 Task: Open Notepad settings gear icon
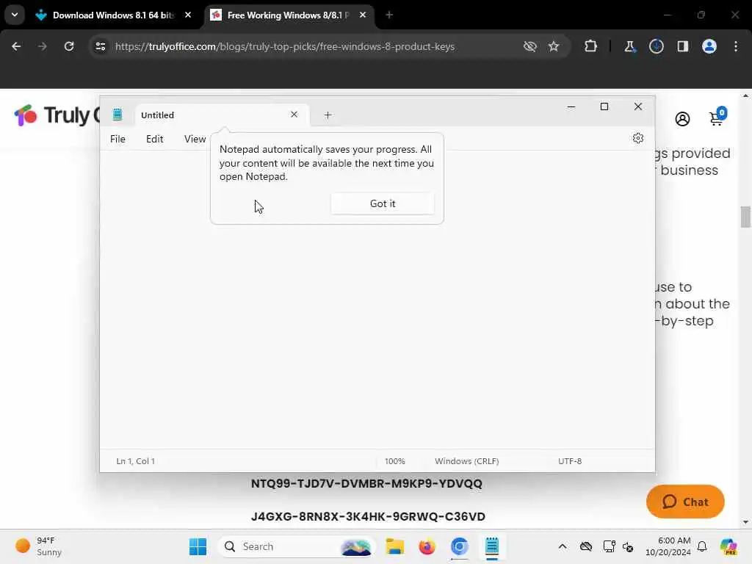tap(638, 139)
